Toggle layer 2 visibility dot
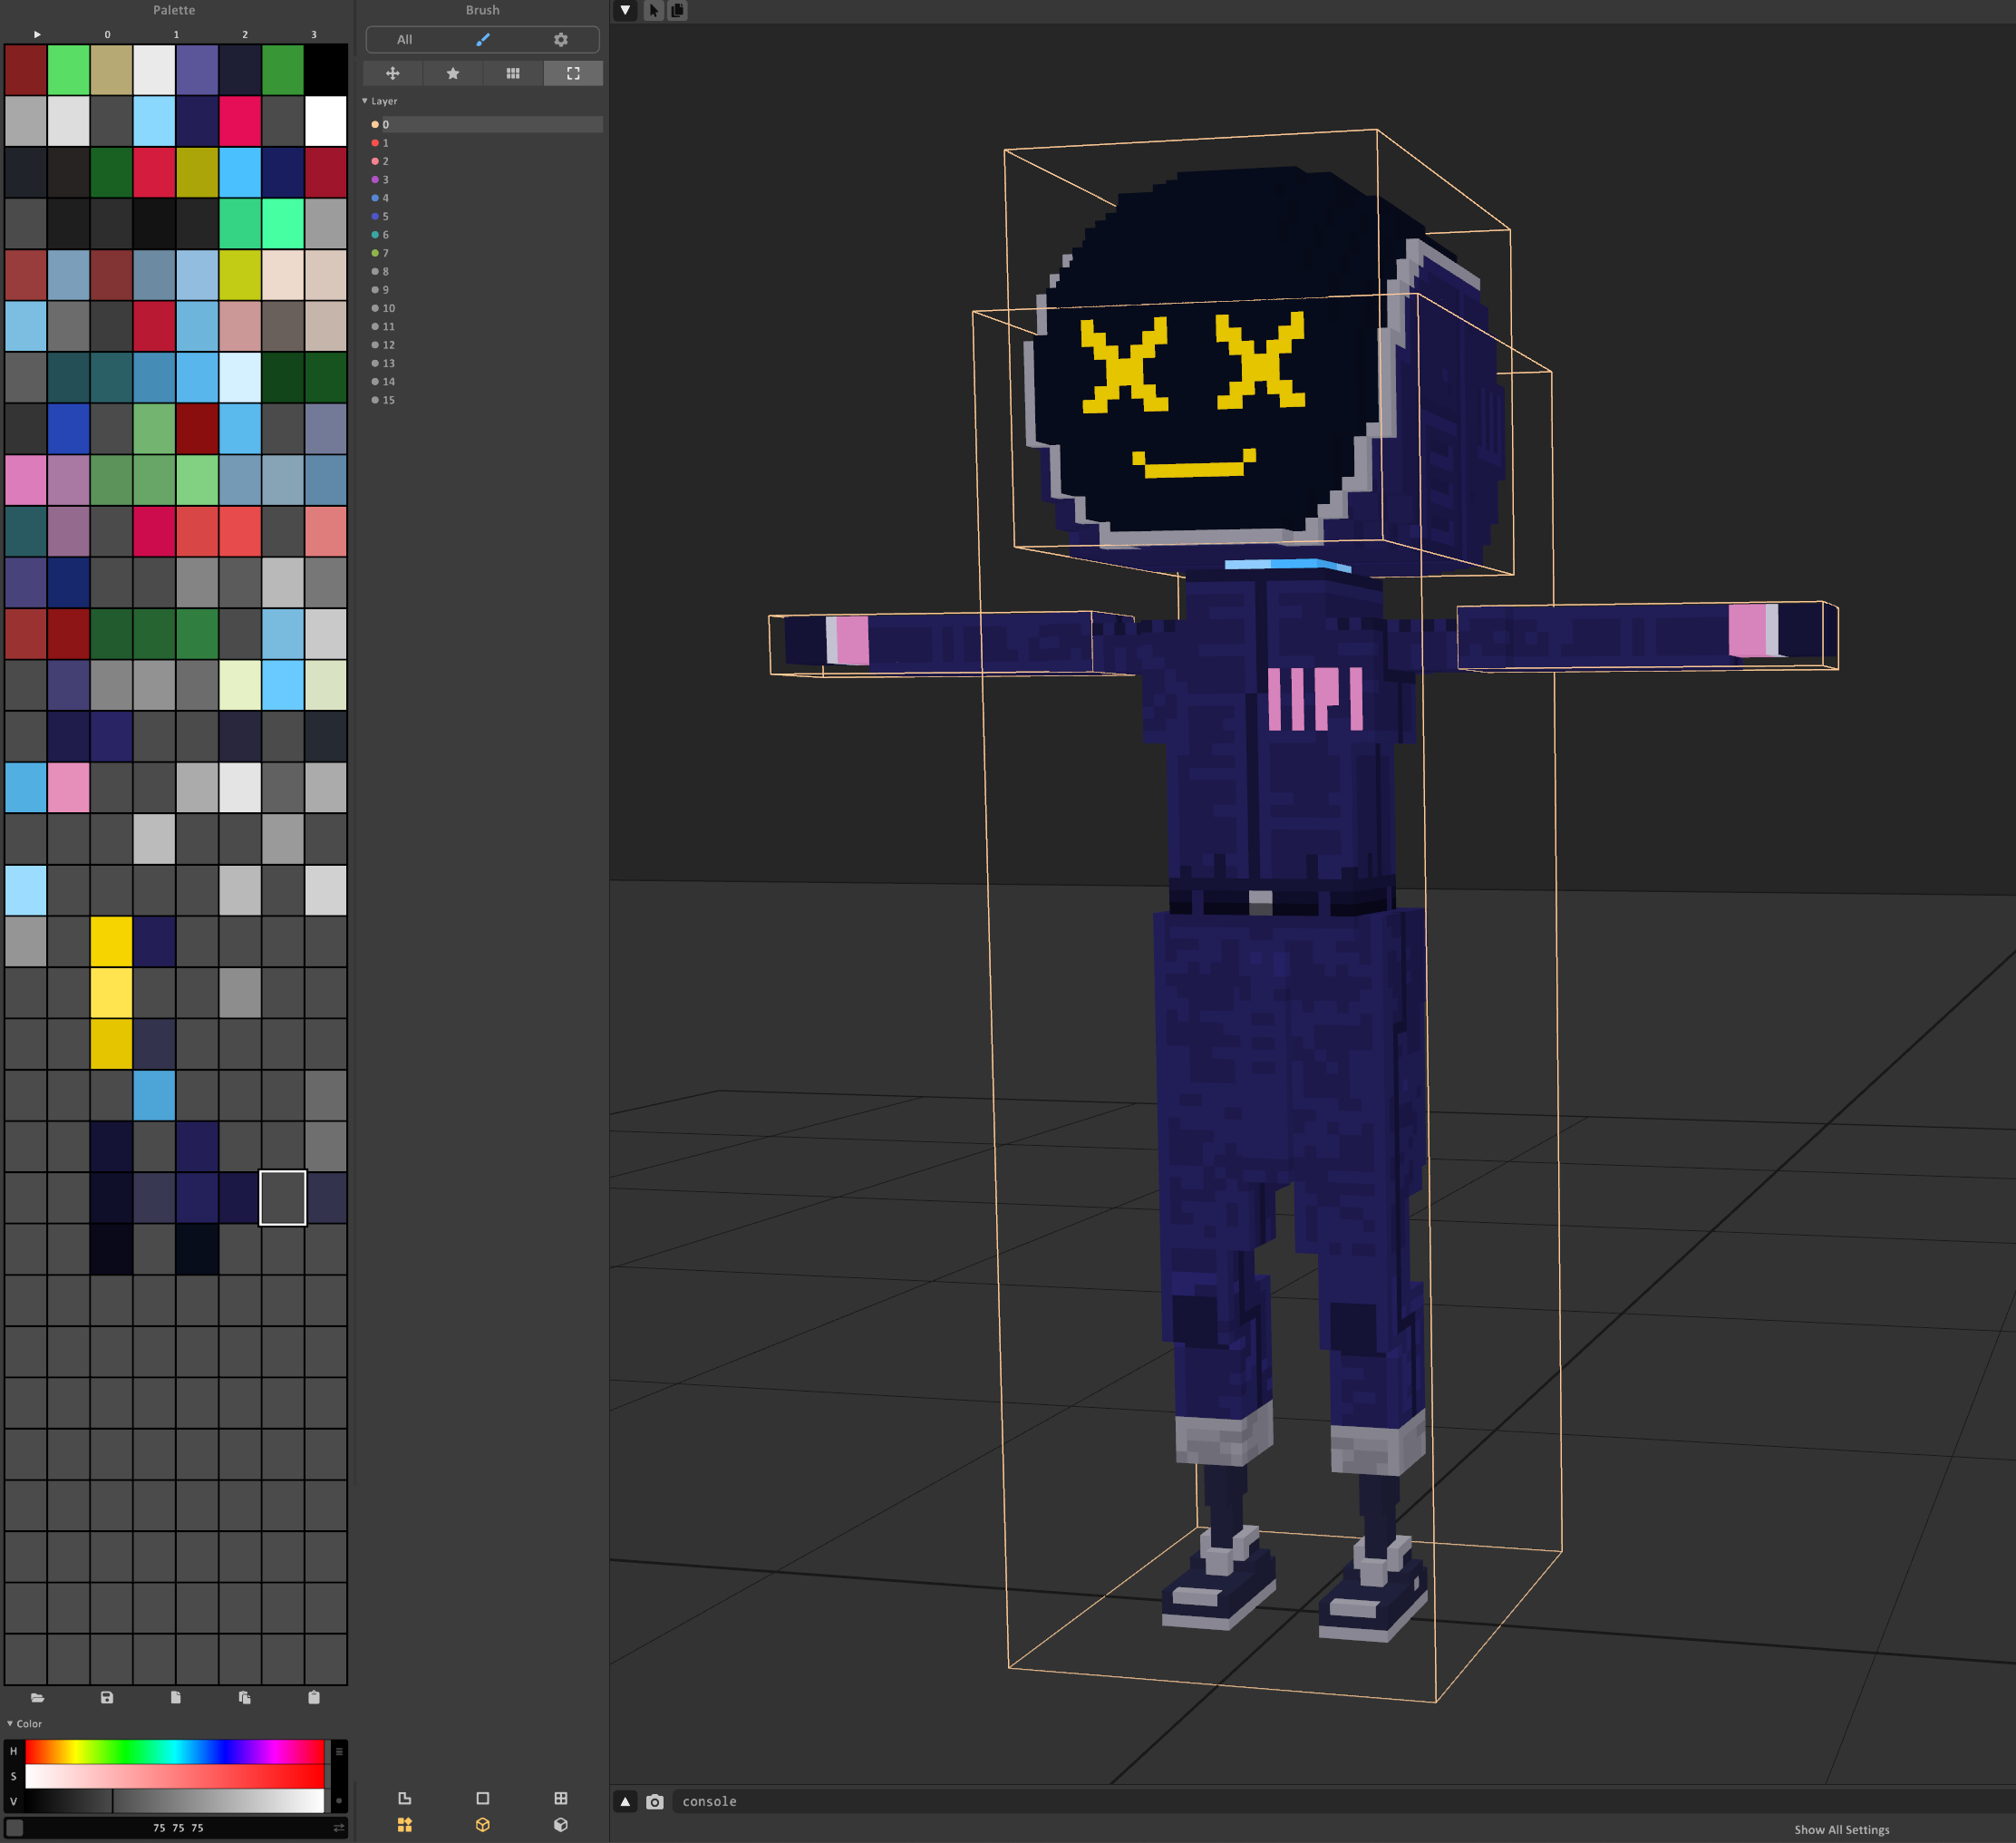This screenshot has width=2016, height=1843. tap(375, 161)
